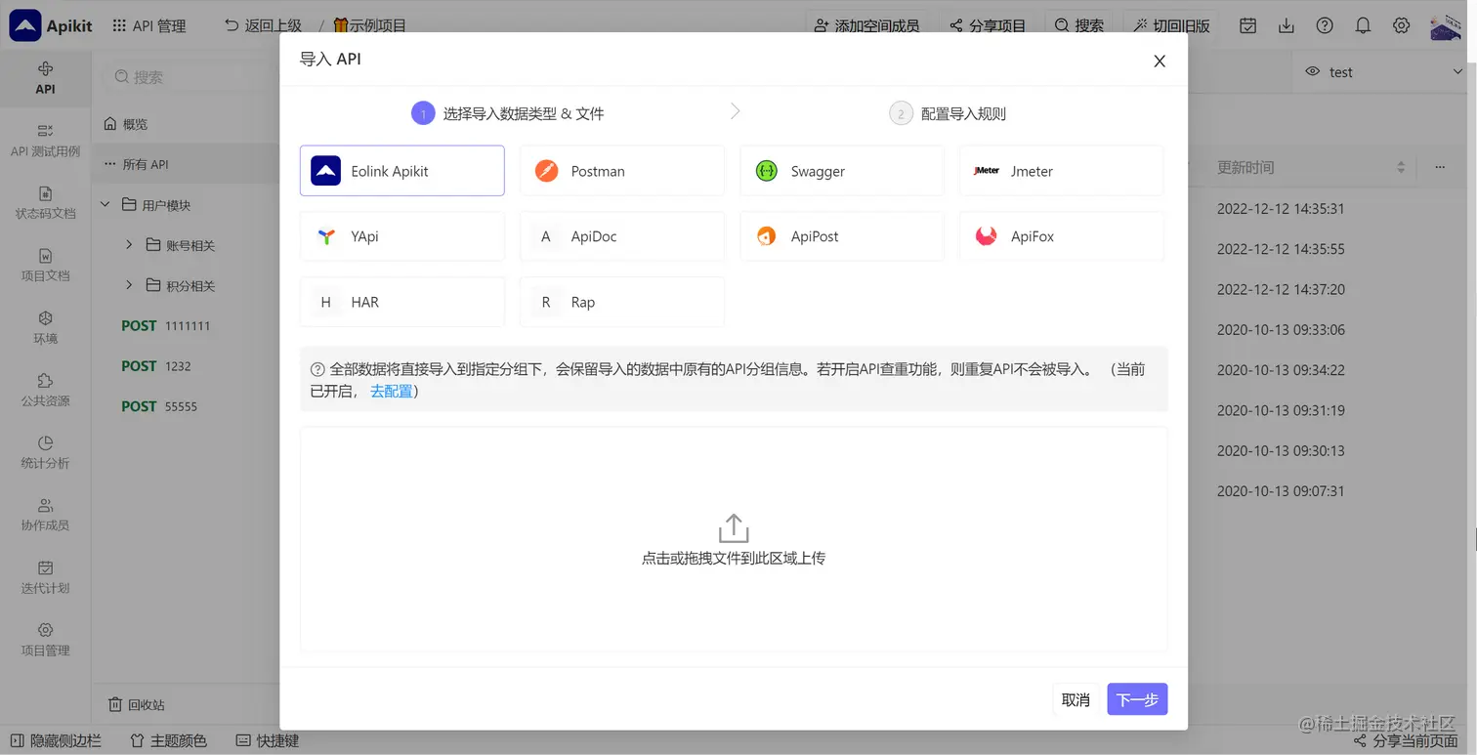Screen dimensions: 1477x755
Task: Expand the 账号相关 folder
Action: [129, 245]
